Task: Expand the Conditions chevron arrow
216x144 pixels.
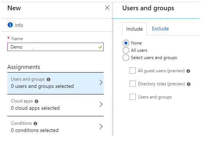Action: coord(101,127)
